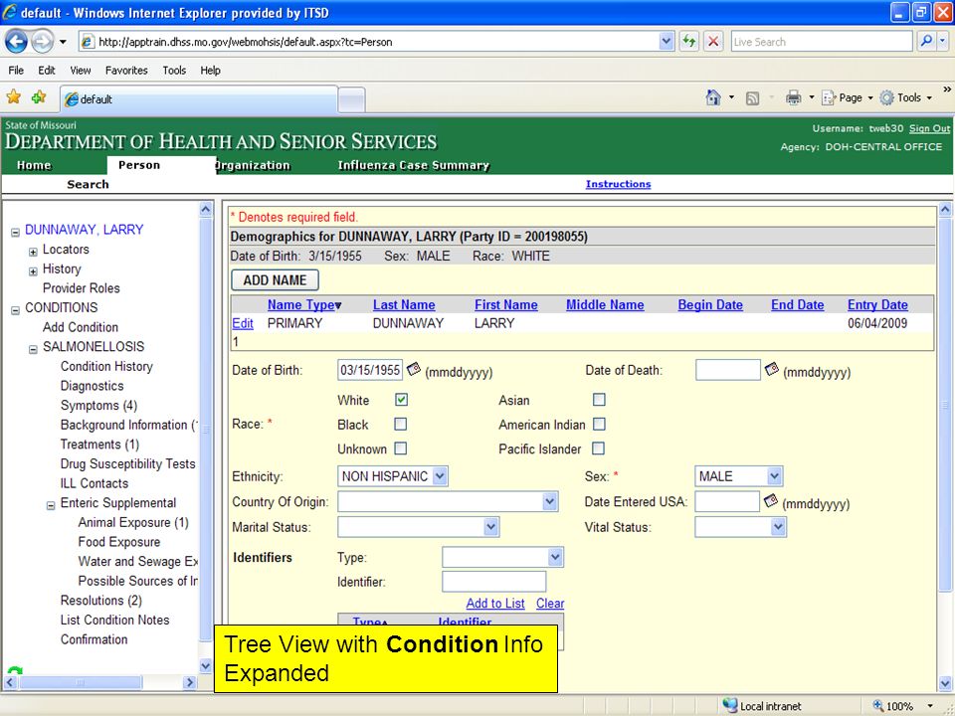Open the Vital Status dropdown
The width and height of the screenshot is (955, 716).
click(x=778, y=527)
